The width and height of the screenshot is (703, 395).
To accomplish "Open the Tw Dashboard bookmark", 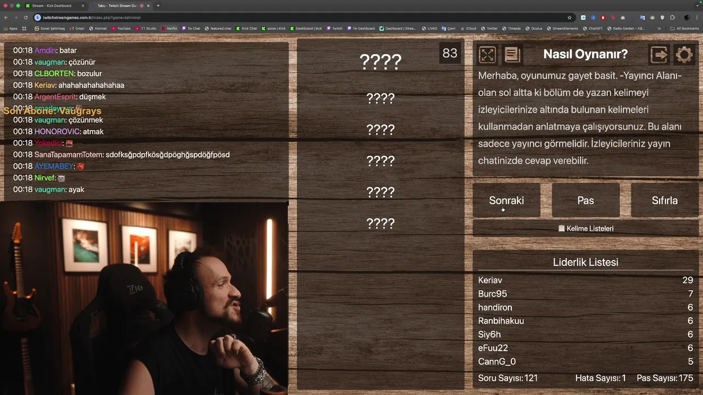I will pyautogui.click(x=361, y=29).
